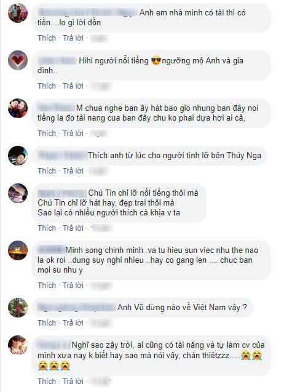Like the 'Anh em nhà mình có tài' comment

pos(47,38)
